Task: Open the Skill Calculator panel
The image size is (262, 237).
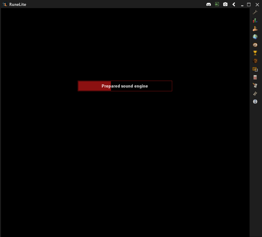Action: click(x=255, y=77)
